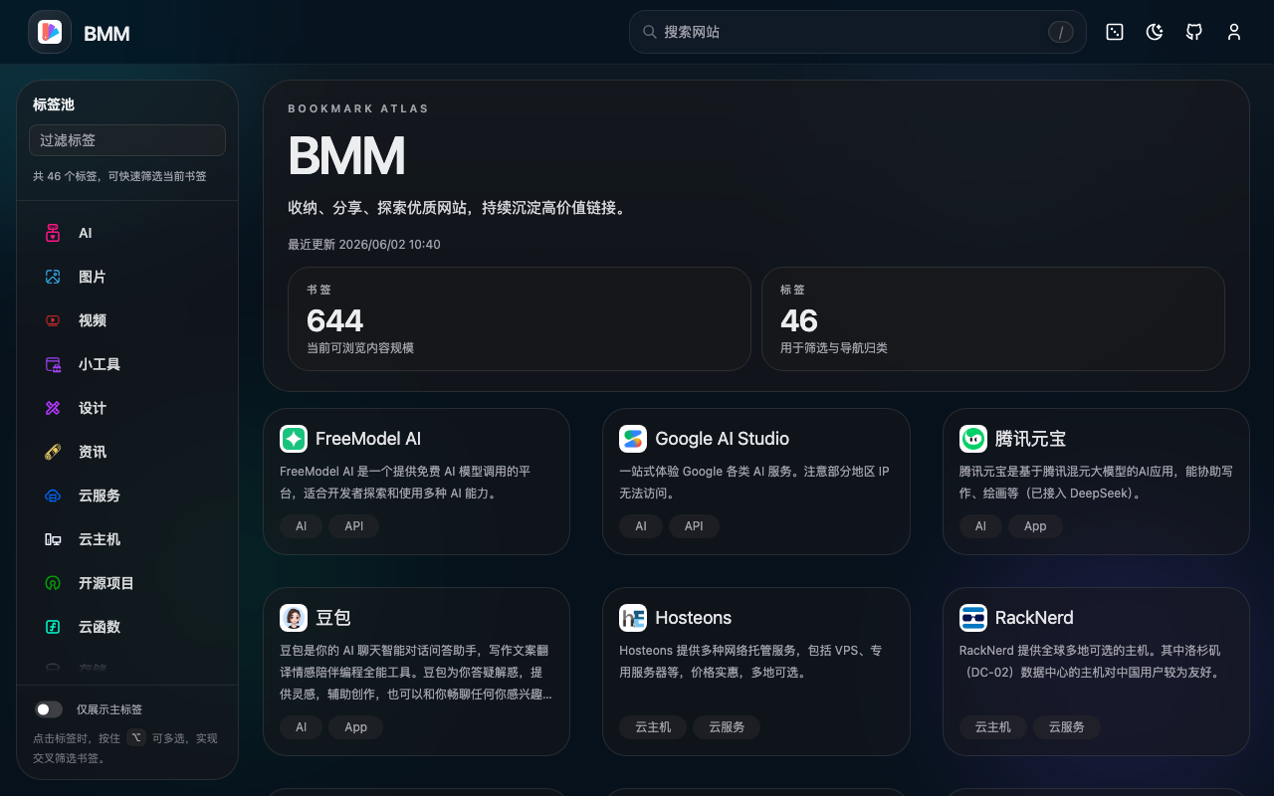Filter by the 图片 label in sidebar
This screenshot has width=1274, height=796.
tap(93, 277)
